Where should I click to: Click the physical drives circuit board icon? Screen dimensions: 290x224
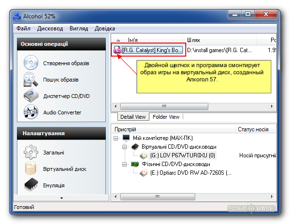pyautogui.click(x=135, y=164)
